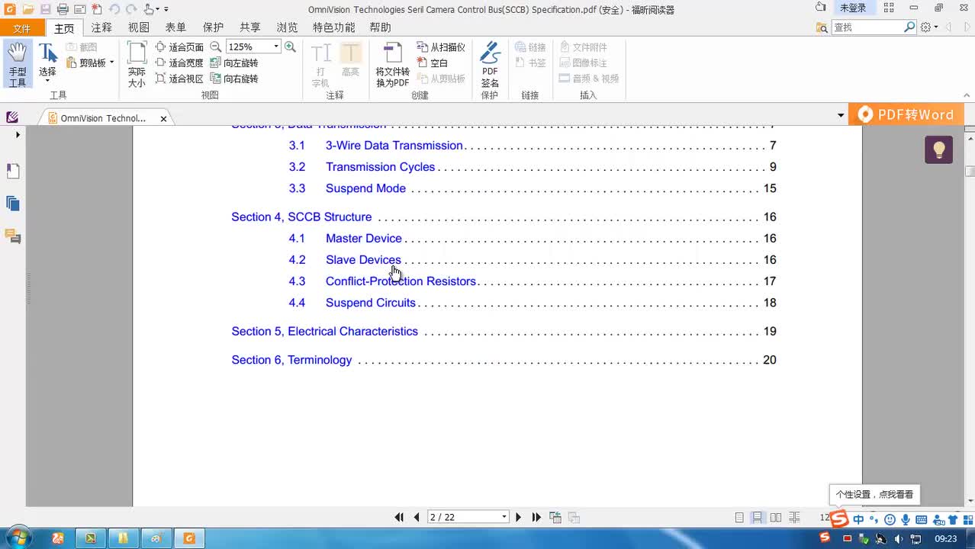The height and width of the screenshot is (549, 975).
Task: Click 未登录 (not logged in) button
Action: coord(852,8)
